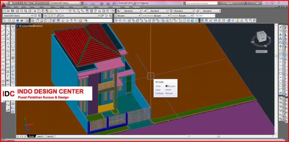Screen dimensions: 289x142
Task: Click the horizontal scrollbar thumb below the viewport
Action: [x=218, y=136]
